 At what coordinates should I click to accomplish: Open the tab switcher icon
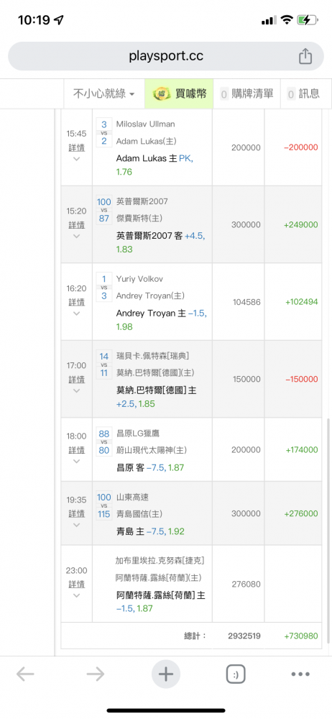236,674
